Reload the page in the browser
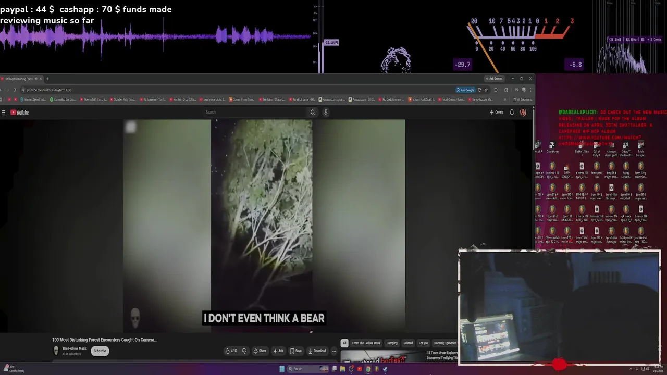This screenshot has height=375, width=667. coord(15,90)
